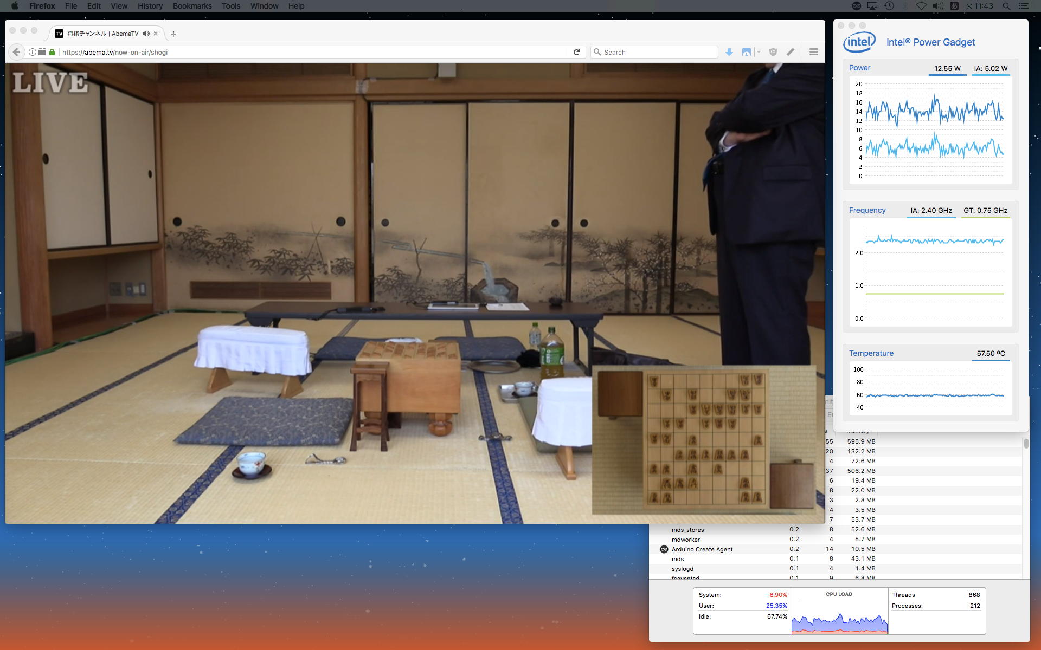Mute the AbemaTV tab audio
Image resolution: width=1041 pixels, height=650 pixels.
[x=146, y=34]
